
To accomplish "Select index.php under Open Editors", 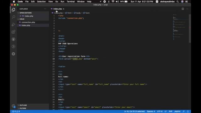I will pos(29,16).
